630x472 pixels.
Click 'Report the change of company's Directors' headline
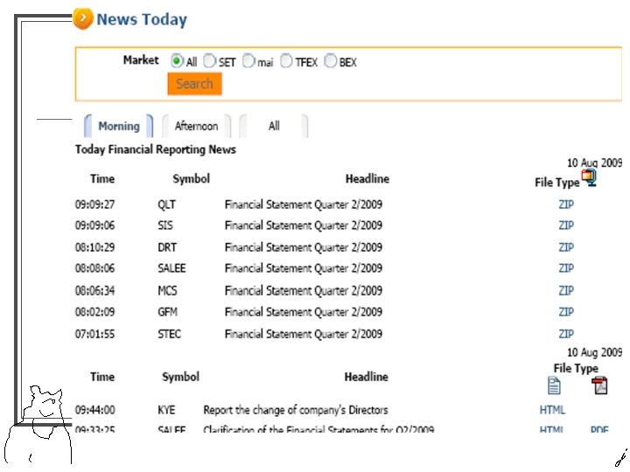pos(296,410)
